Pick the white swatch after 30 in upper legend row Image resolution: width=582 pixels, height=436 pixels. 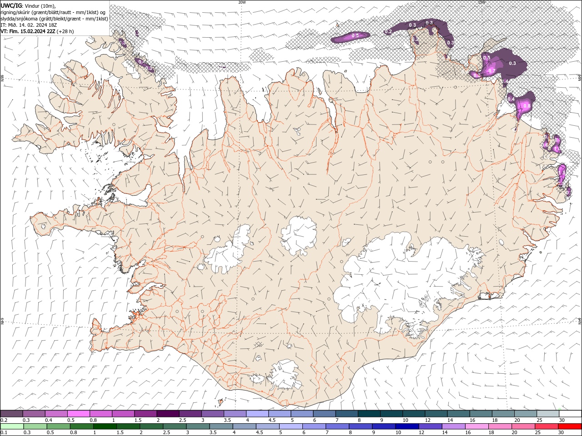tap(570, 413)
